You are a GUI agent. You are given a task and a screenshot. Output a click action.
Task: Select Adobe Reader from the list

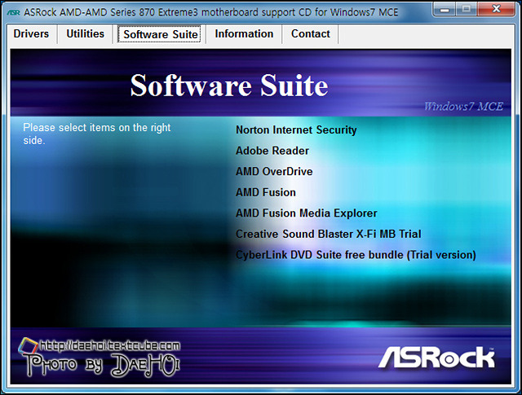pyautogui.click(x=272, y=151)
